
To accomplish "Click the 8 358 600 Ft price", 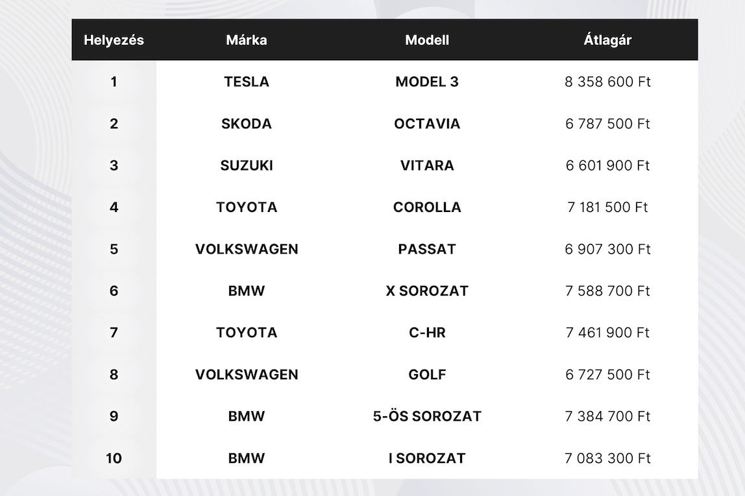I will pyautogui.click(x=607, y=82).
